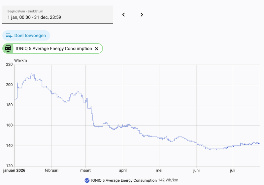Click the juli axis label
Screen dimensions: 264x185
tap(233, 171)
